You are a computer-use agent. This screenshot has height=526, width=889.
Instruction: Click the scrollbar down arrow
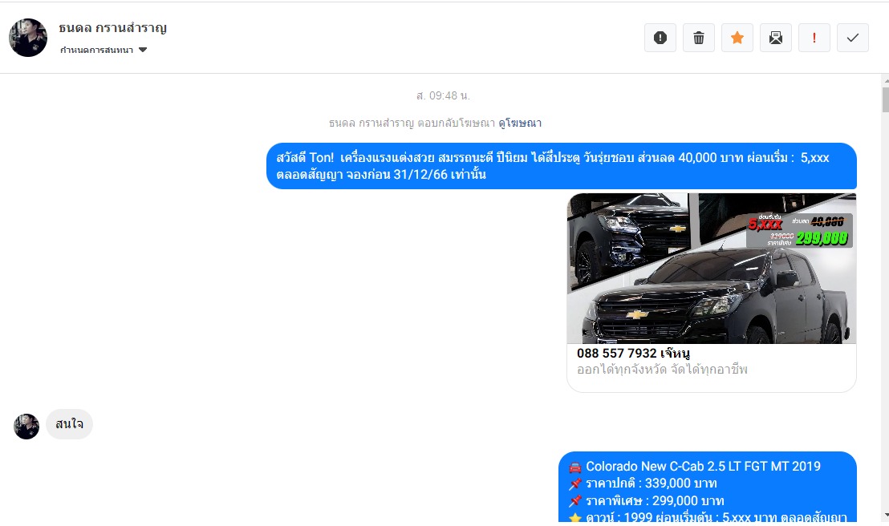click(x=885, y=515)
